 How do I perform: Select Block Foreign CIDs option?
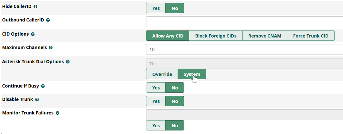pyautogui.click(x=216, y=36)
